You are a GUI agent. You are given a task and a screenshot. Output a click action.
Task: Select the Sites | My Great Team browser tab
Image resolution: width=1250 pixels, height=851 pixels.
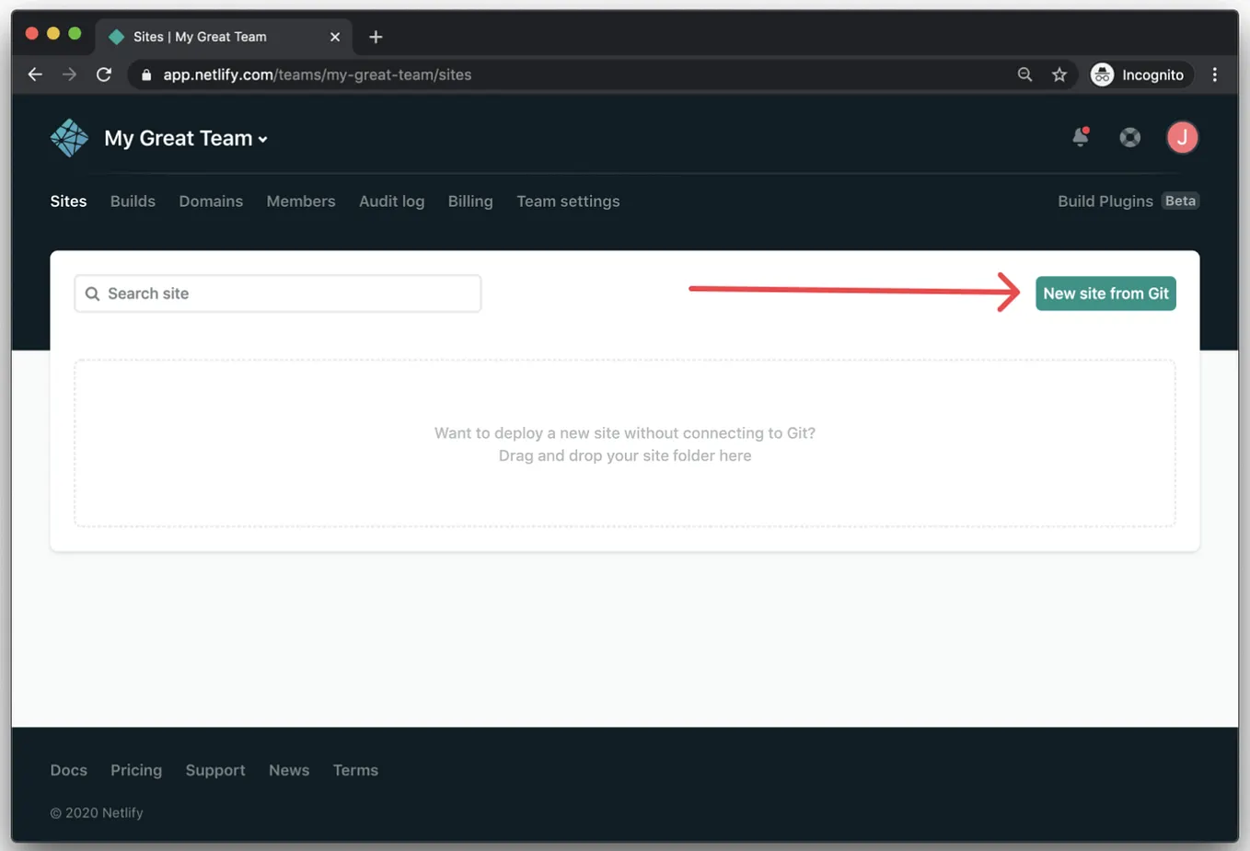point(224,37)
